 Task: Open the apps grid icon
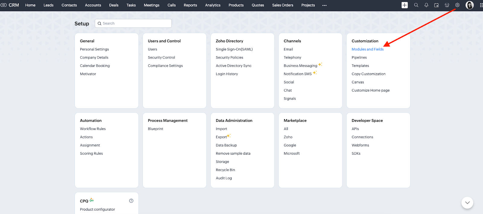[x=481, y=5]
